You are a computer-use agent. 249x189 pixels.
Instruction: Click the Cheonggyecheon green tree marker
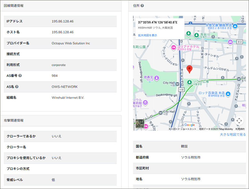[x=196, y=35]
